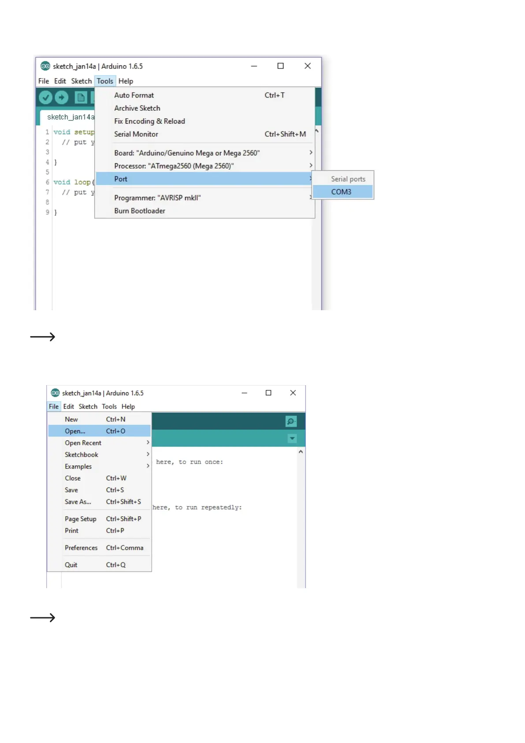Select Burn Bootloader
Screen dimensions: 525x743
coord(205,211)
